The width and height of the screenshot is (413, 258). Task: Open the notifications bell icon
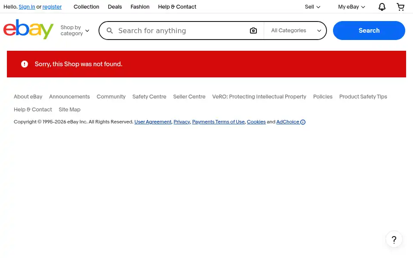click(382, 7)
